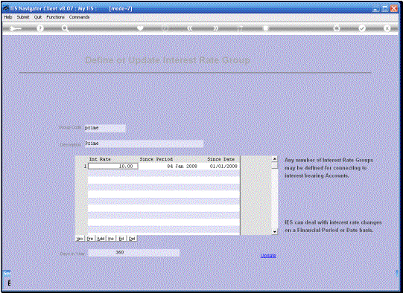Open the Submit menu
Screen dimensions: 403x293
23,17
